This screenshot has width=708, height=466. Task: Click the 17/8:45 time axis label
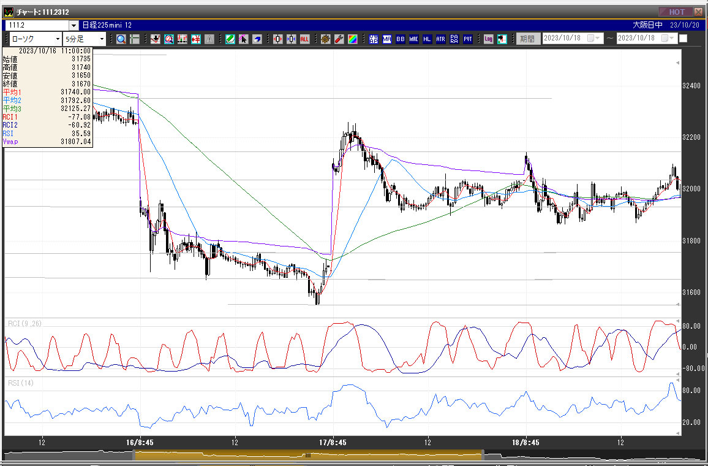click(333, 443)
